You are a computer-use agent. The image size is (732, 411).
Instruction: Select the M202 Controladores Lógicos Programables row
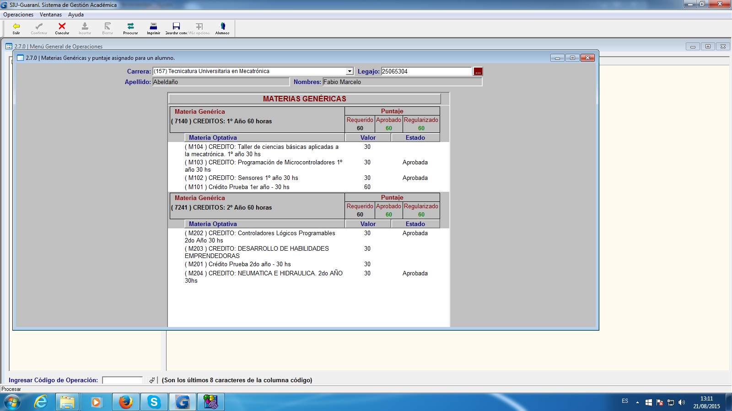click(308, 237)
